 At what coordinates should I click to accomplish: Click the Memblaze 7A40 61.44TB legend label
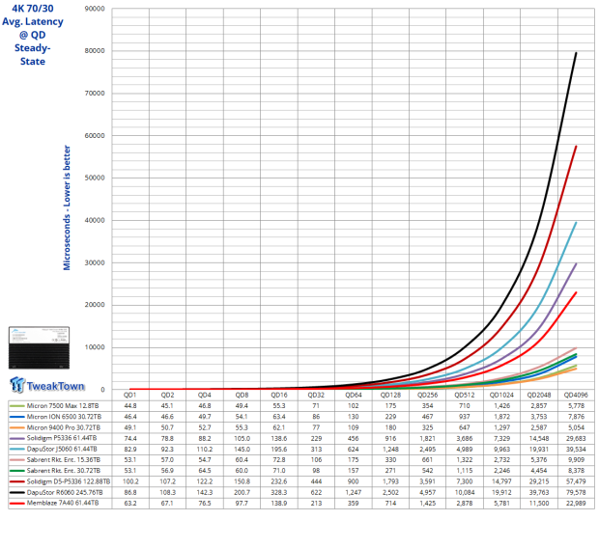click(x=63, y=503)
